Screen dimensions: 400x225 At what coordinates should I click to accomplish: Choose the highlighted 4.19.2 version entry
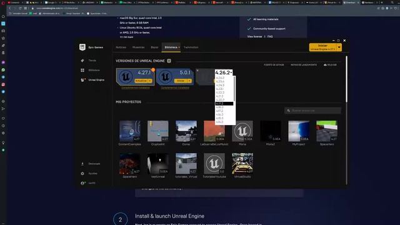[224, 104]
